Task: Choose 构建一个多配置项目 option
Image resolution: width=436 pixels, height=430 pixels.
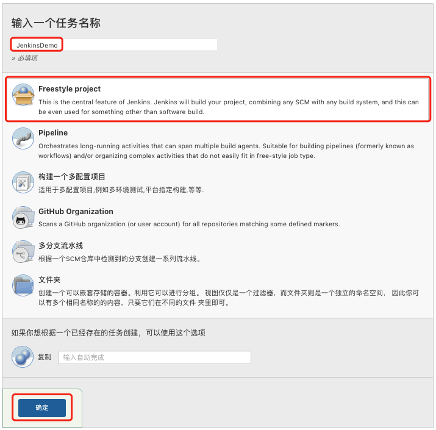Action: [72, 177]
